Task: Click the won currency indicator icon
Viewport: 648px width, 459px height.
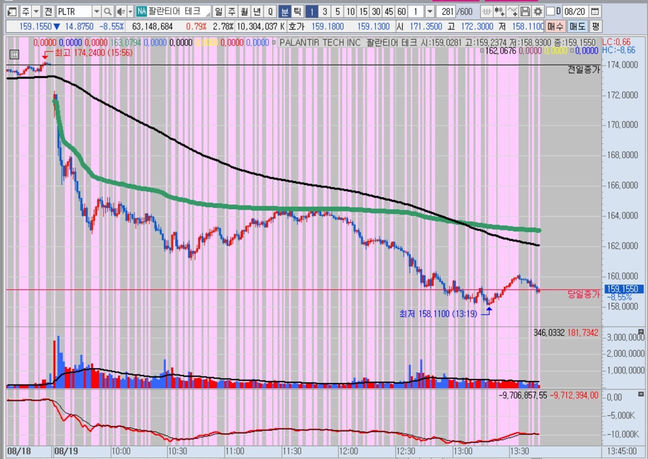Action: 486,12
